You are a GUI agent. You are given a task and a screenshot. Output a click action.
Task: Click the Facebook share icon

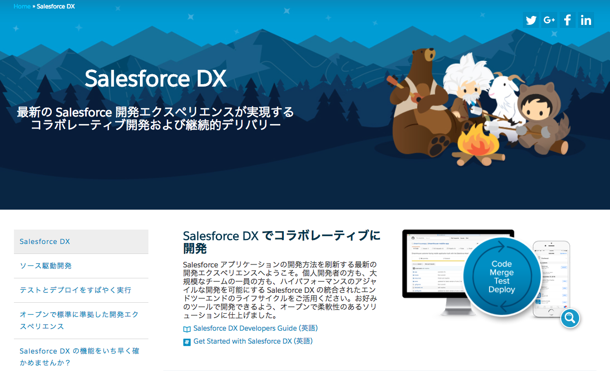pos(567,20)
